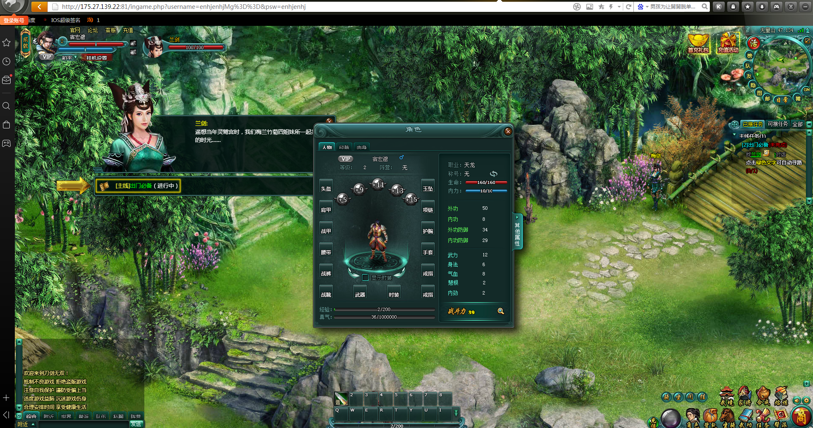813x428 pixels.
Task: Open the 榜 ranking icon by minimap
Action: click(x=750, y=56)
